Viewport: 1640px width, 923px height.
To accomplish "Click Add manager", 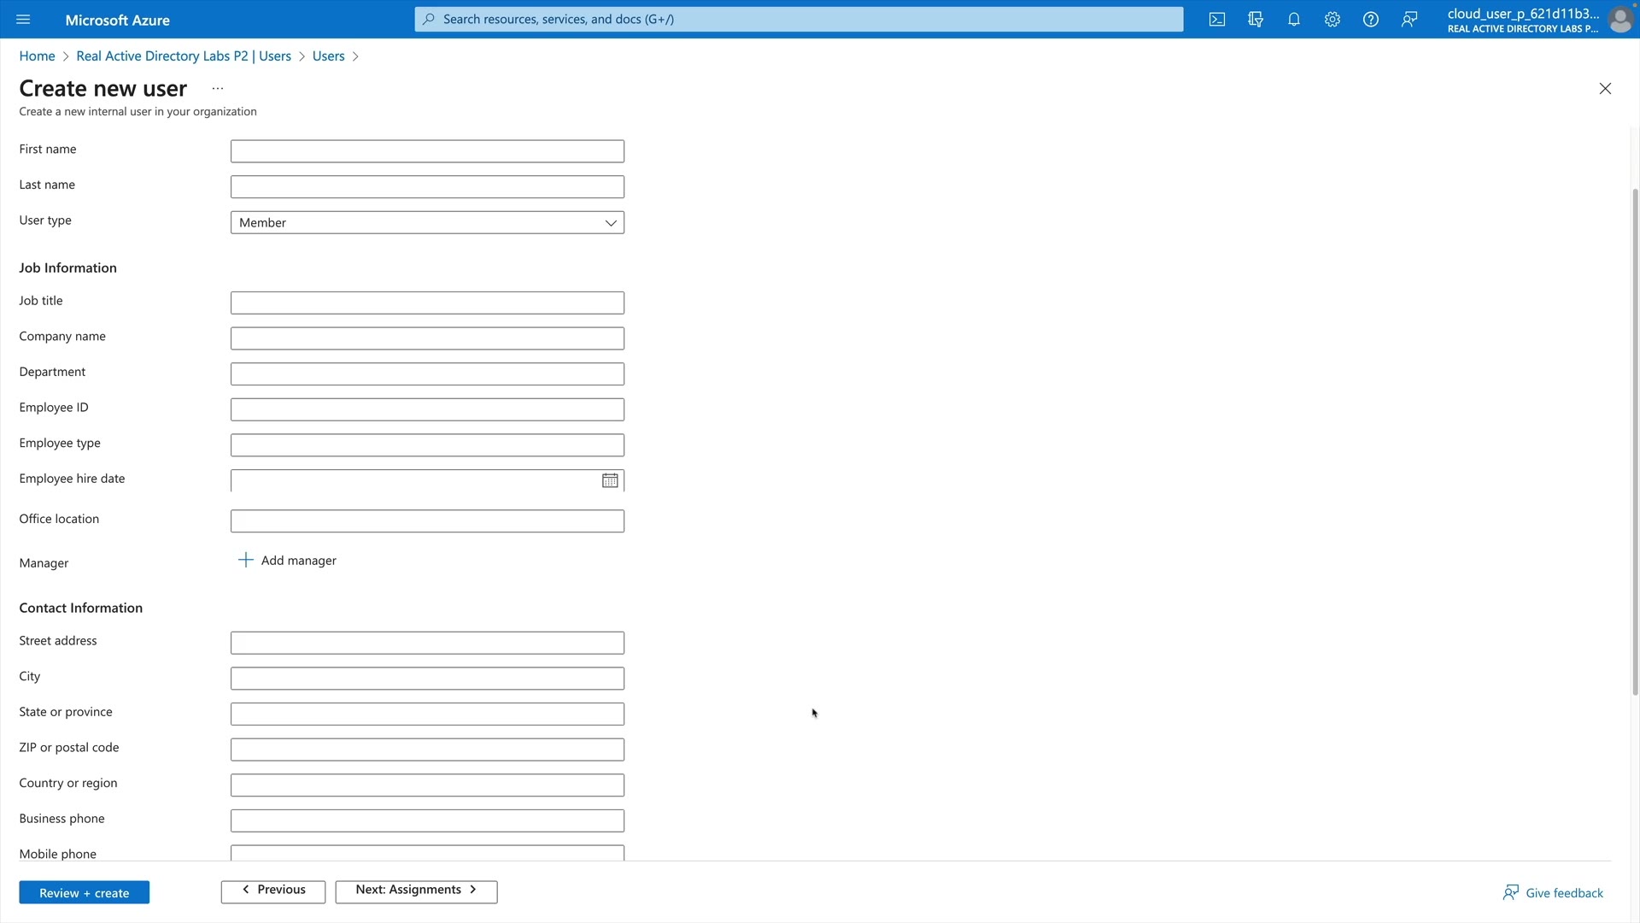I will (288, 561).
